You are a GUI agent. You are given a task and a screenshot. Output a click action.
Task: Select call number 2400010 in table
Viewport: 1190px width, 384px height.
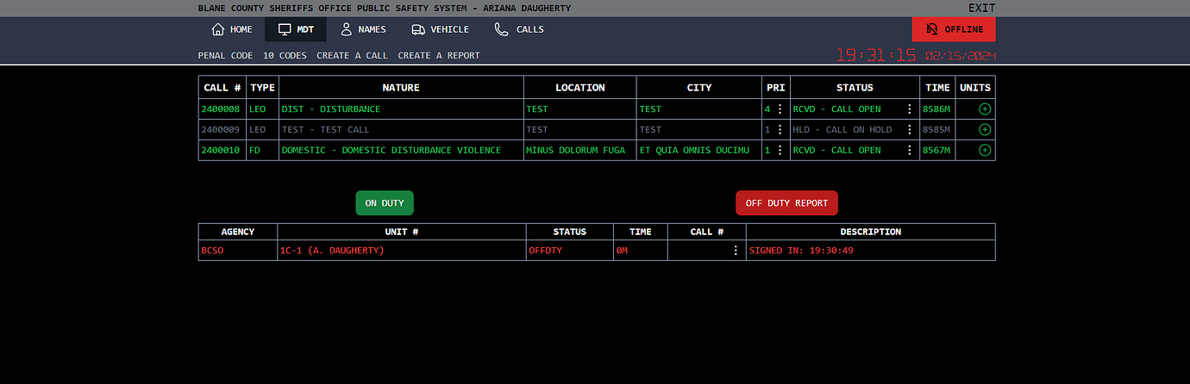click(x=222, y=151)
